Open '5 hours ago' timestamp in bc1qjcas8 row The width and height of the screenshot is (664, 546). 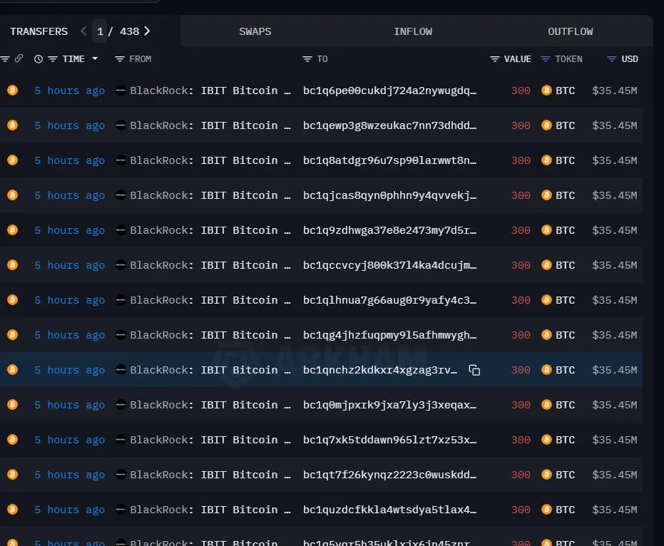pyautogui.click(x=69, y=195)
